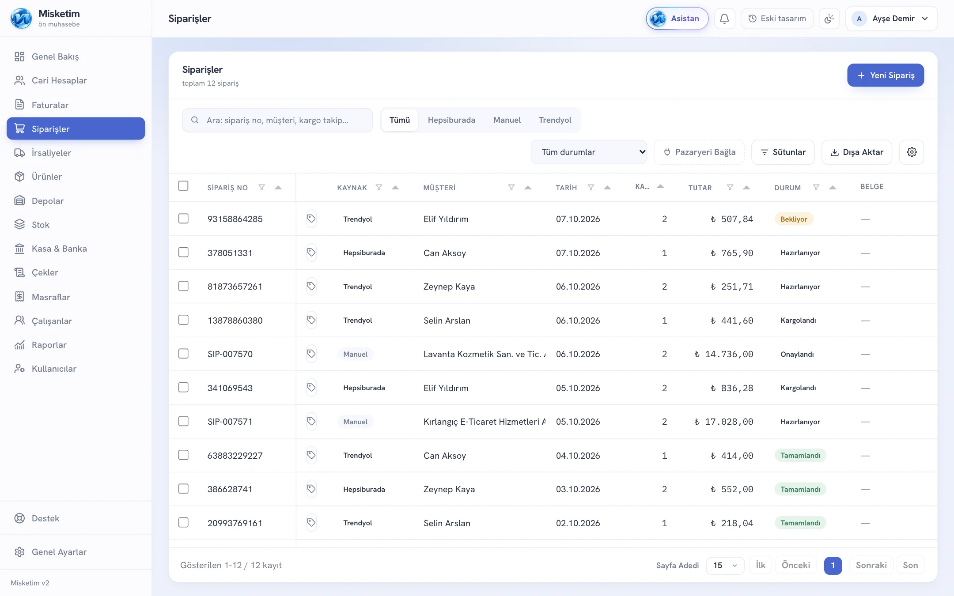The width and height of the screenshot is (954, 596).
Task: Expand Ayşe Demir user menu
Action: (x=891, y=19)
